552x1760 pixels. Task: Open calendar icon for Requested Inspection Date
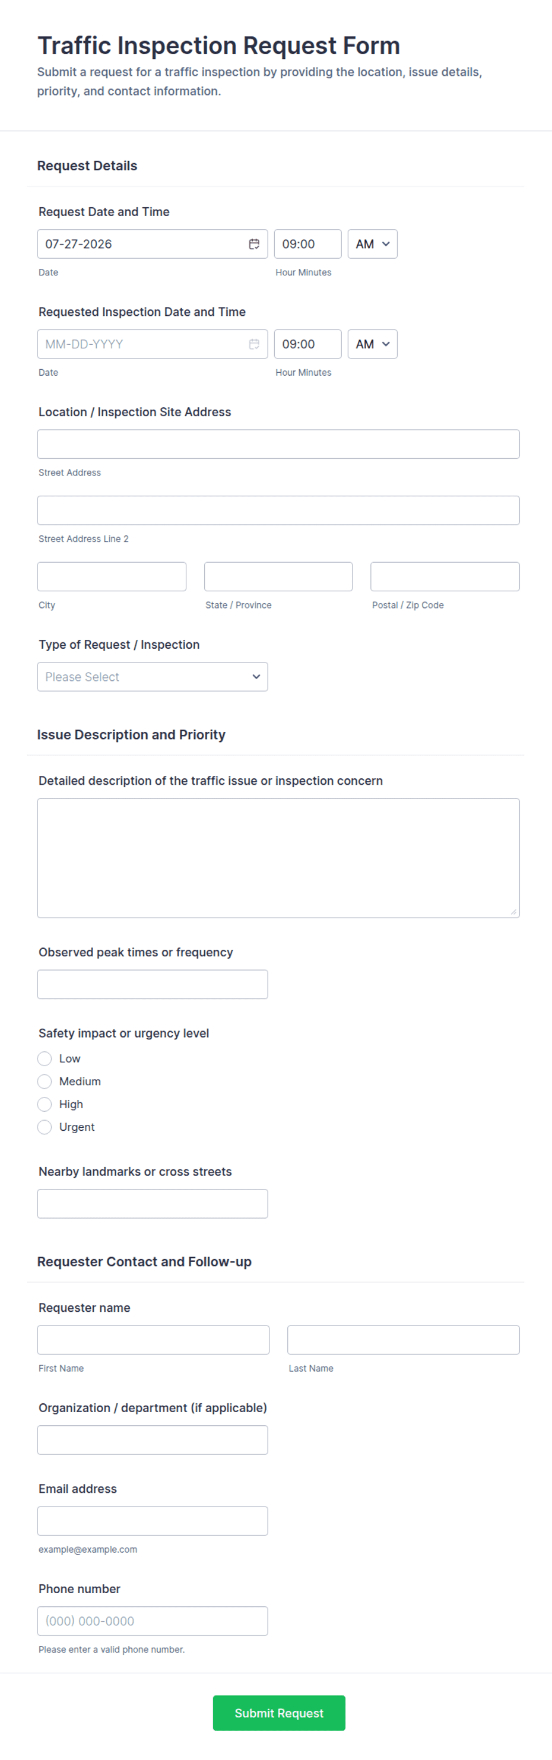coord(254,344)
